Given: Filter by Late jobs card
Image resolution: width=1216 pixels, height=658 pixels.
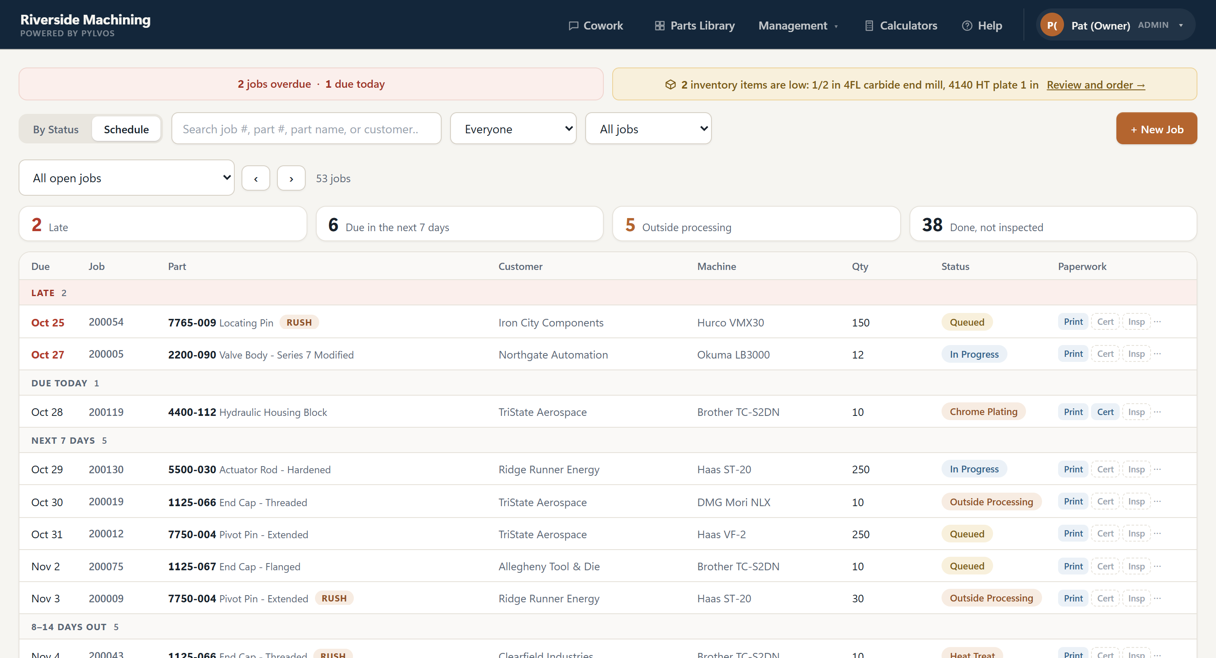Looking at the screenshot, I should (163, 224).
